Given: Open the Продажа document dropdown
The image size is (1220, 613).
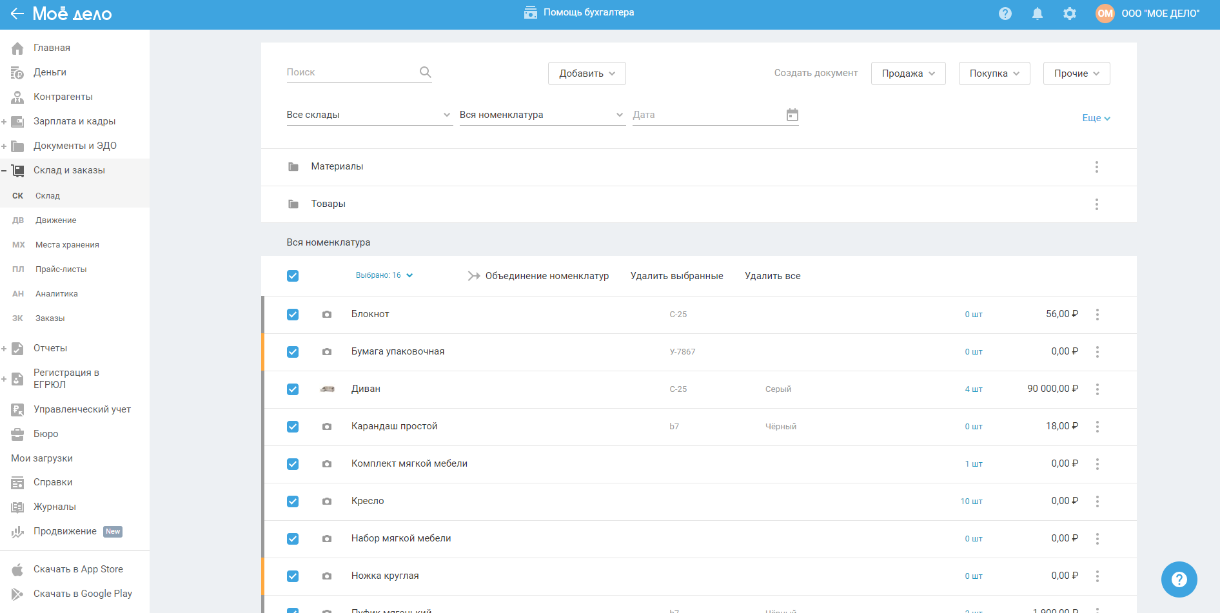Looking at the screenshot, I should tap(907, 73).
